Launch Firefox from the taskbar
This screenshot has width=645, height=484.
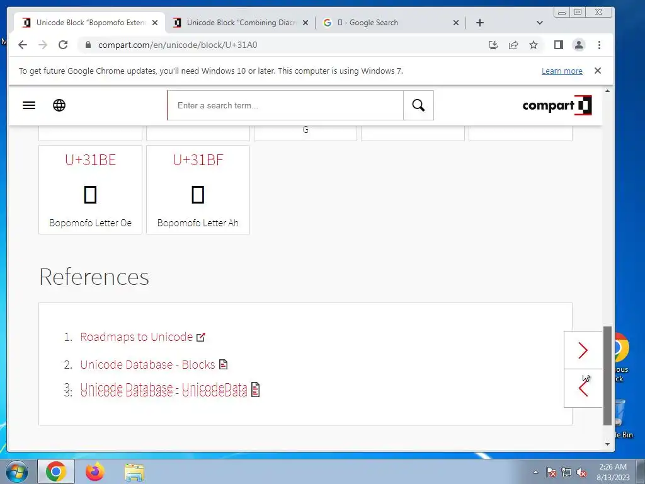click(x=95, y=471)
